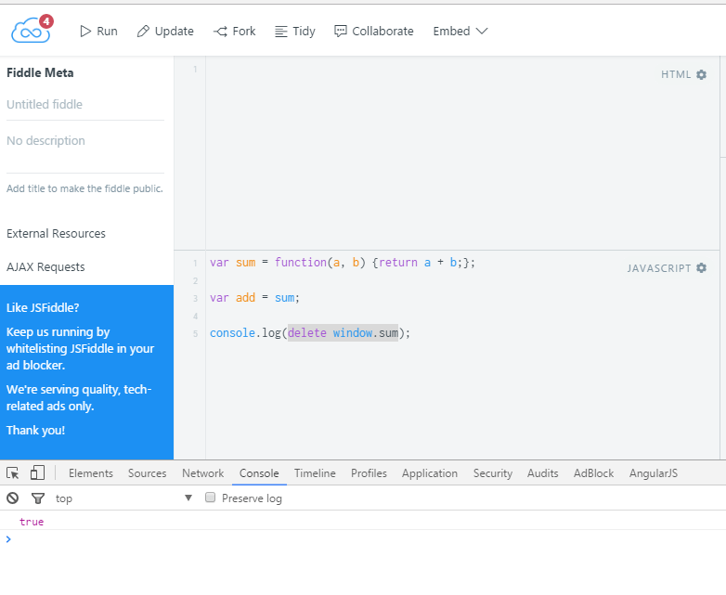Open External Resources section

[x=56, y=233]
